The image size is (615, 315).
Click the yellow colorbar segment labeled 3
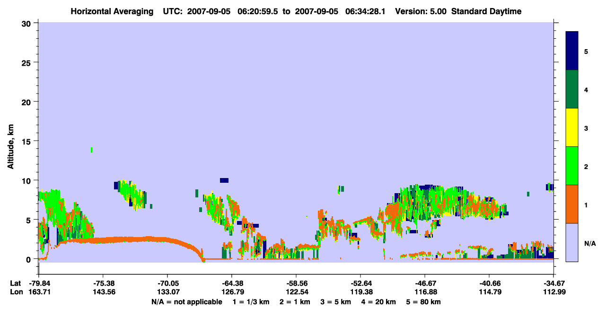[x=572, y=128]
